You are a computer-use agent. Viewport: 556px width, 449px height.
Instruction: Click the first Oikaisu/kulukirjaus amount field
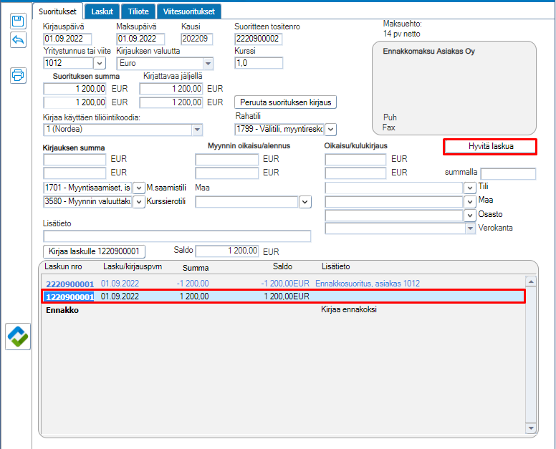[355, 160]
